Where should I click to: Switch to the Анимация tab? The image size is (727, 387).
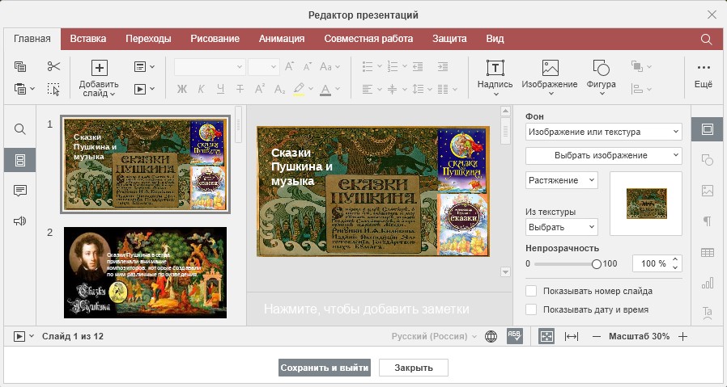pos(282,39)
